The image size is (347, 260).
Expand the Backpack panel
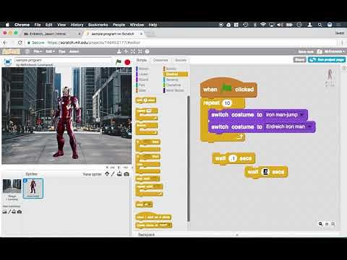tap(237, 234)
